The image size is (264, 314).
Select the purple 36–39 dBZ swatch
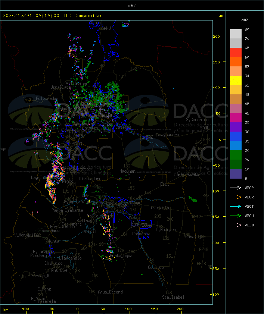(236, 127)
